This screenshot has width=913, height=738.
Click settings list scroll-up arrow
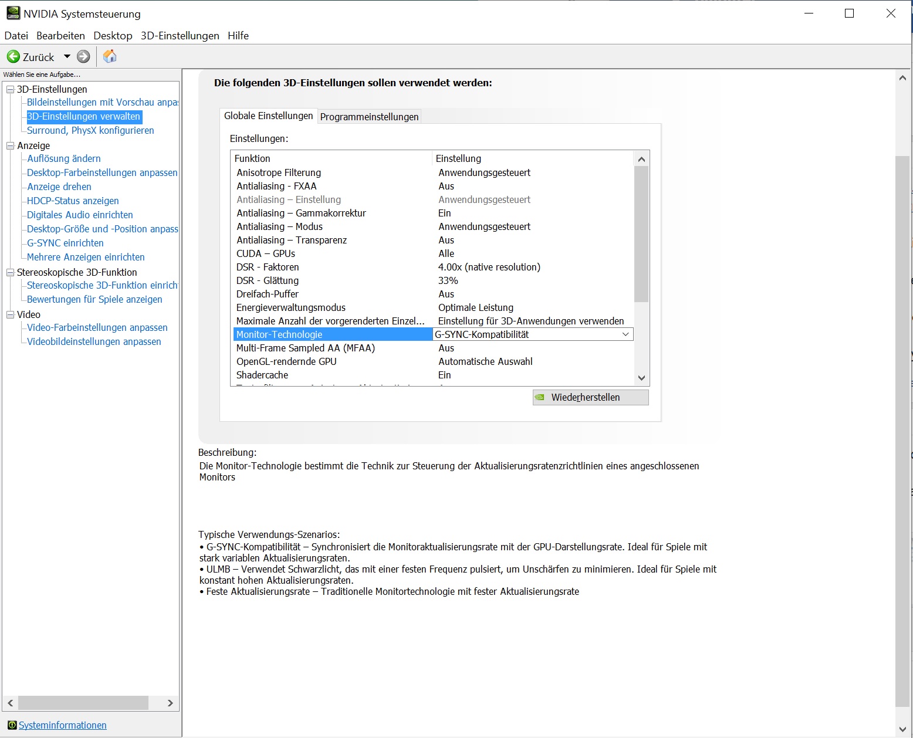click(641, 159)
